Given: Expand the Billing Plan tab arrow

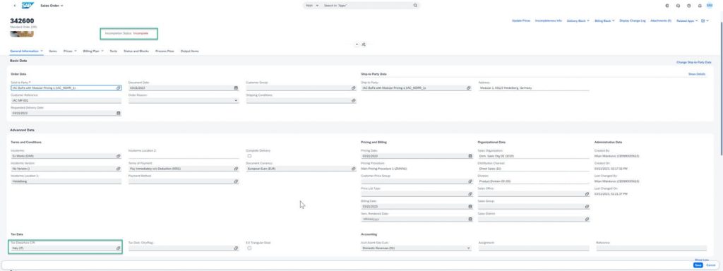Looking at the screenshot, I should pos(102,51).
